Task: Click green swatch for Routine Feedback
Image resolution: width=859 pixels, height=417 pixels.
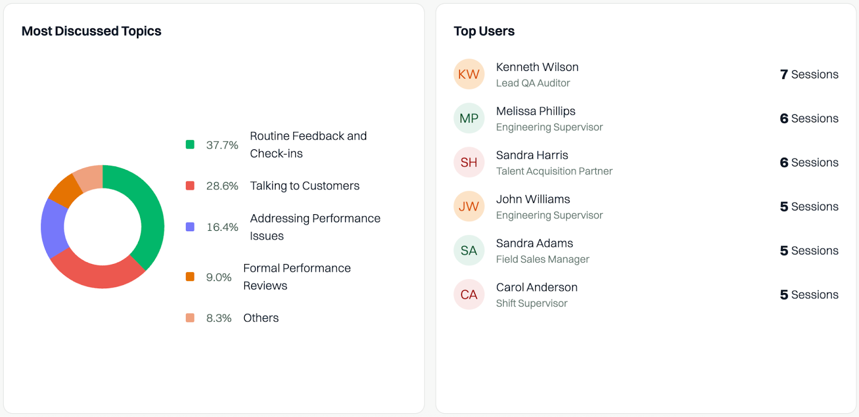Action: point(190,144)
